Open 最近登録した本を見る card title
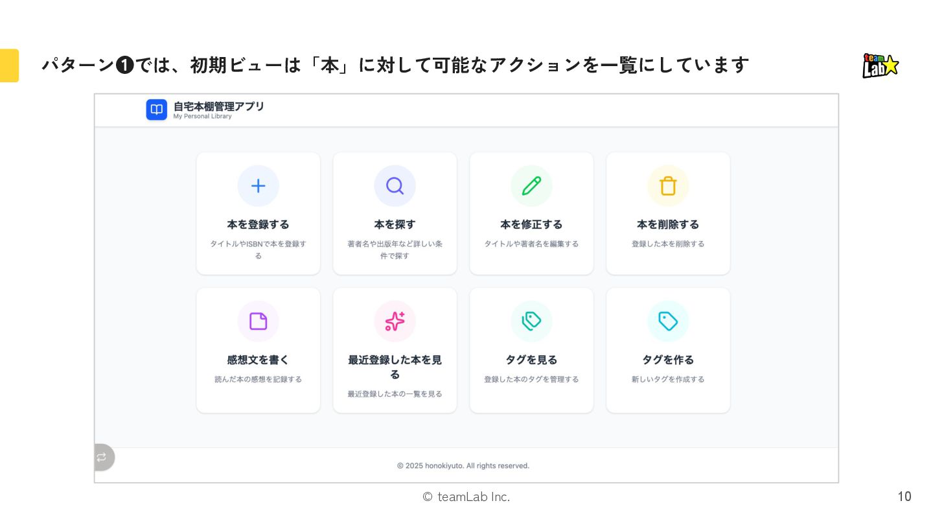The image size is (933, 525). 395,367
